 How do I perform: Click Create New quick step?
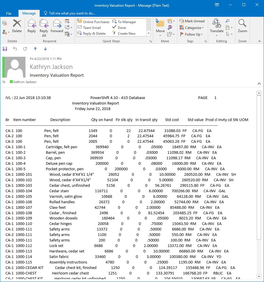click(x=124, y=34)
